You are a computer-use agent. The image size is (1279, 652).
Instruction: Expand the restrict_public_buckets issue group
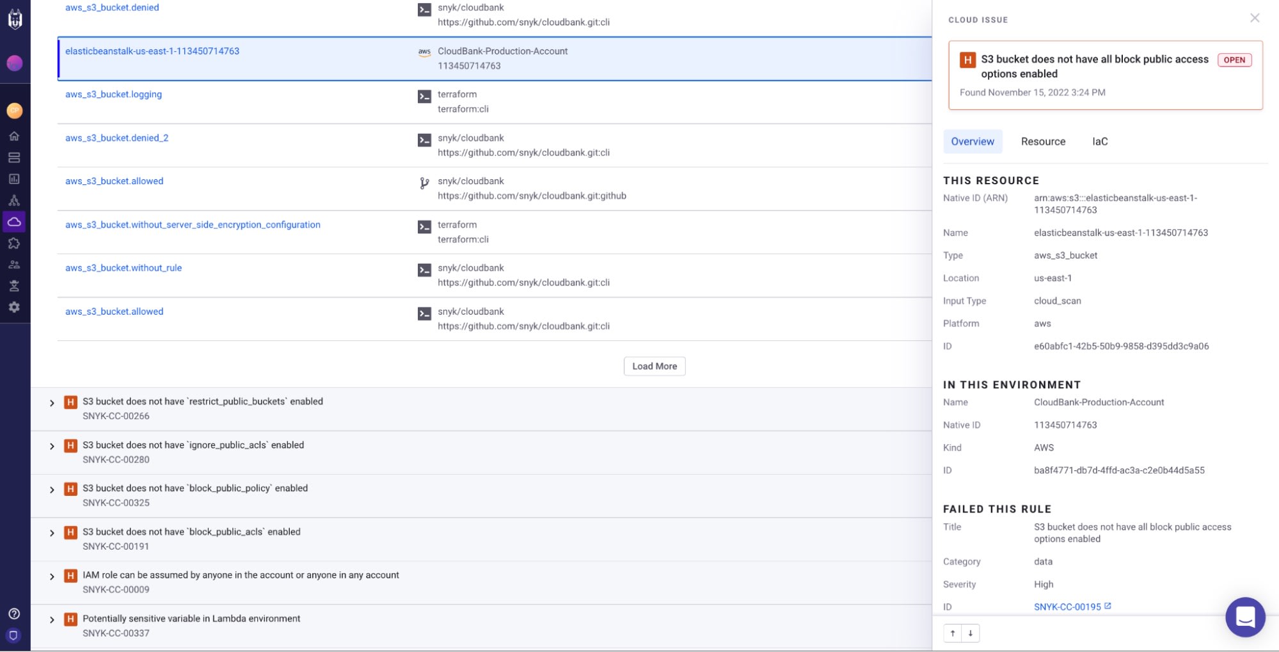(52, 403)
